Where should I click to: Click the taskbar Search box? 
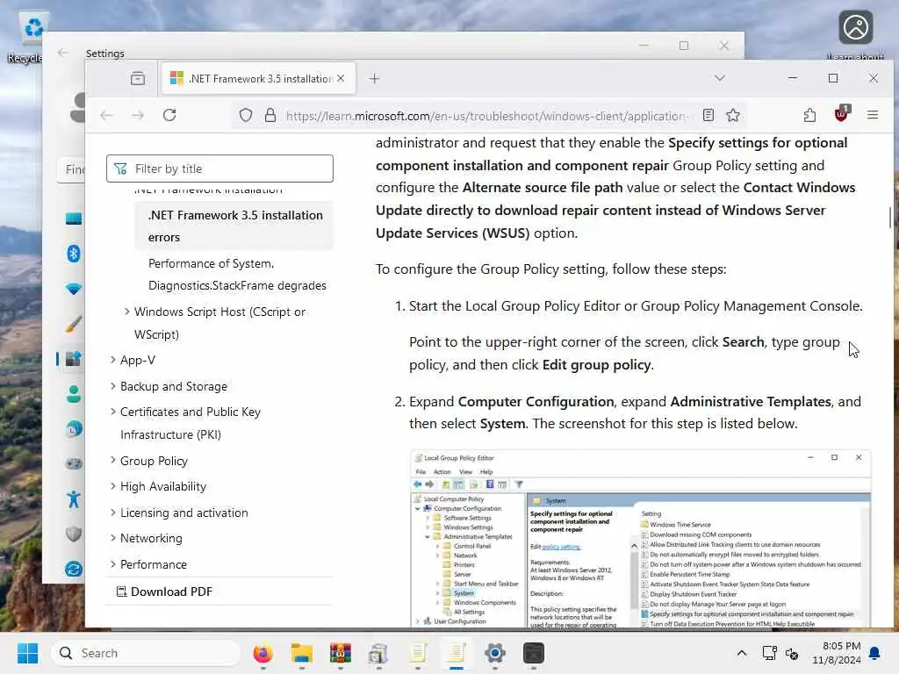coord(146,653)
